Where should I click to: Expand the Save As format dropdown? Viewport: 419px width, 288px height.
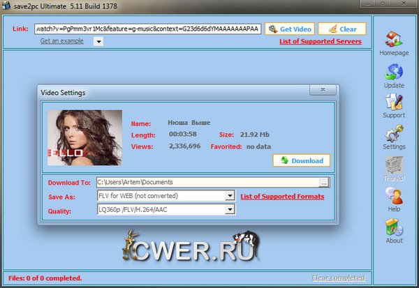(229, 196)
